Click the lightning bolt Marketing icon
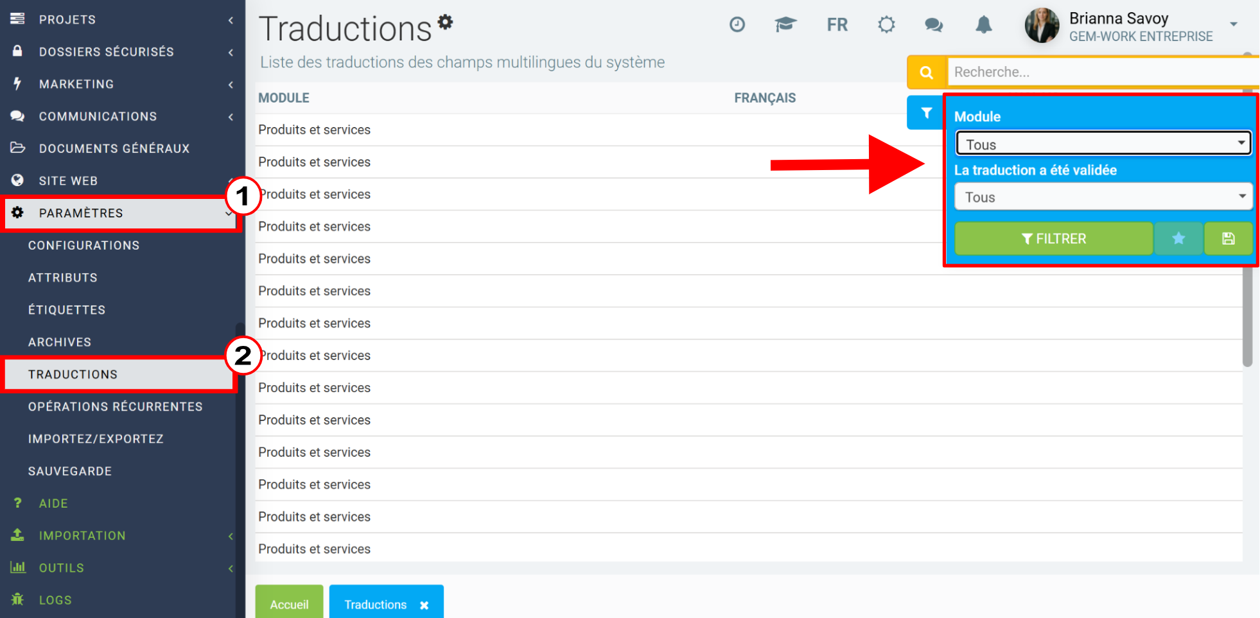 tap(17, 83)
